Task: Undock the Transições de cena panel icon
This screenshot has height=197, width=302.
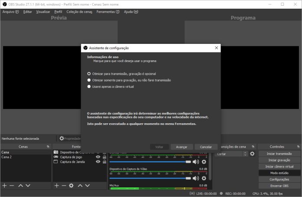Action: (x=253, y=147)
